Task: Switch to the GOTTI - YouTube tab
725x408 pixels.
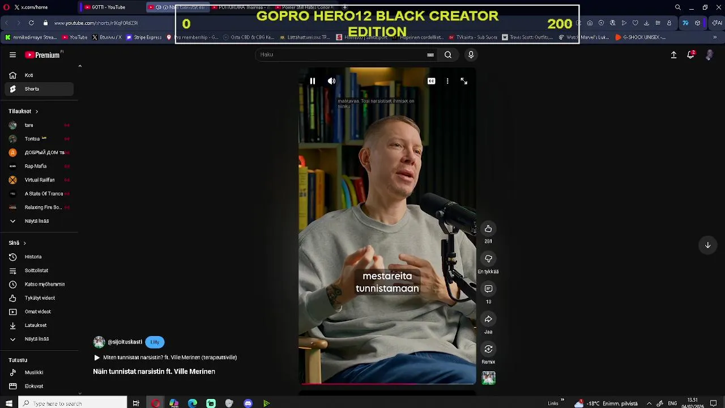Action: 109,7
